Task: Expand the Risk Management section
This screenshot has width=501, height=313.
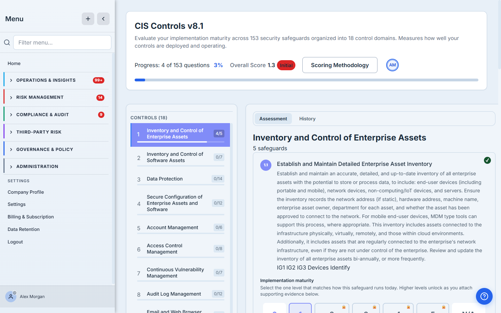Action: coord(56,98)
